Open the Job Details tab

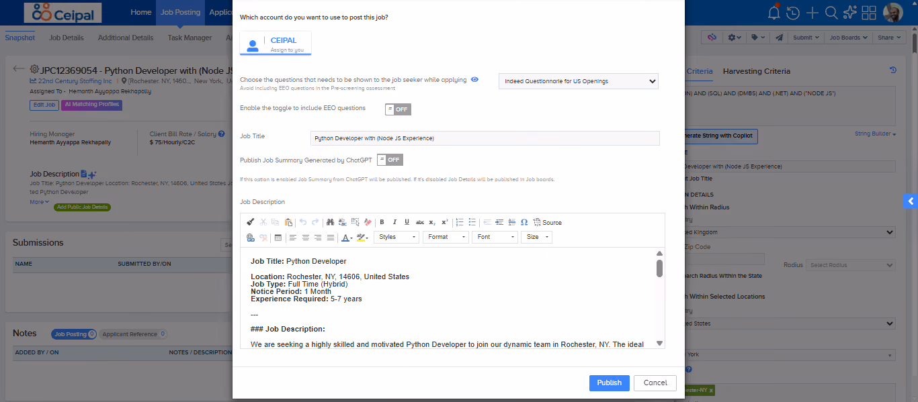67,38
